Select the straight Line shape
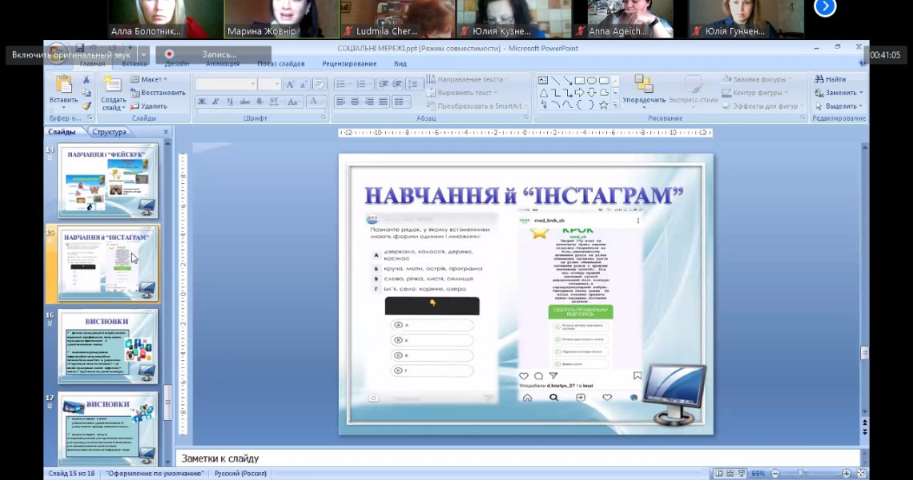Viewport: 913px width, 480px height. (556, 80)
